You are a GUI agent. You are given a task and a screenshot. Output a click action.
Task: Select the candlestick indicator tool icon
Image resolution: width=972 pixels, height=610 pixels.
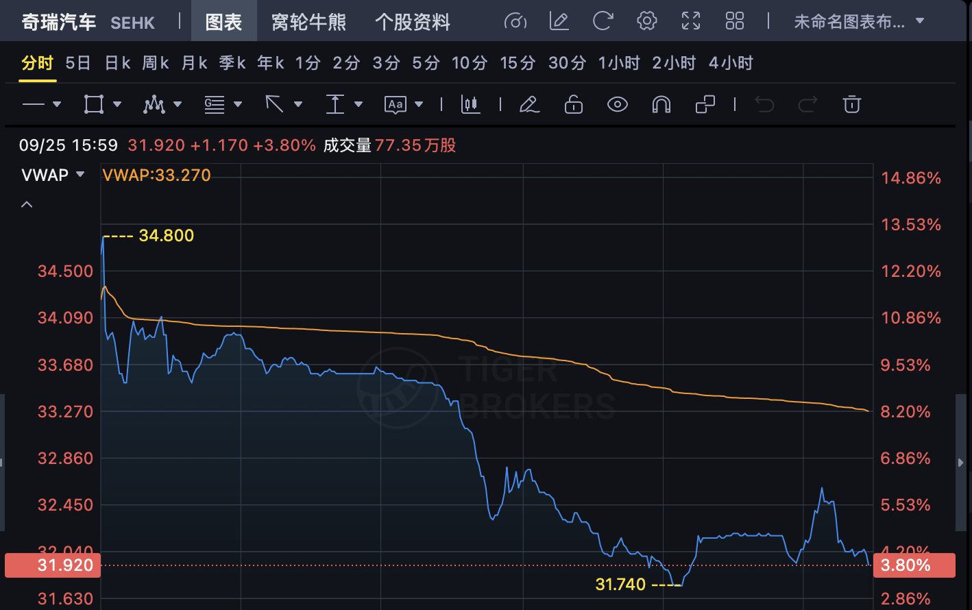tap(470, 104)
